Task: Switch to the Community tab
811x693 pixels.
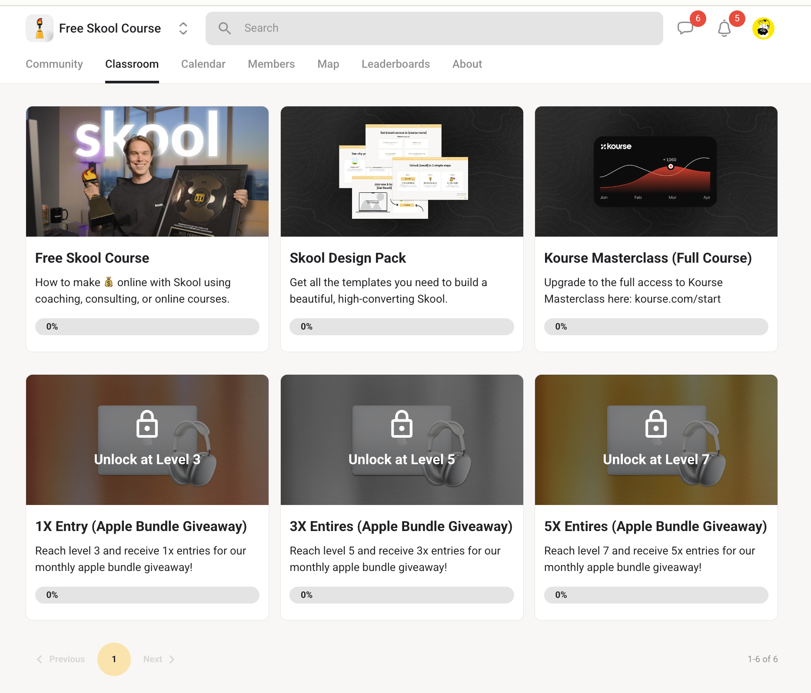Action: tap(54, 64)
